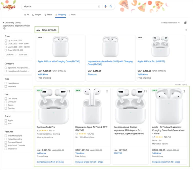Open saved items bookmark icon near Sort

point(185,23)
